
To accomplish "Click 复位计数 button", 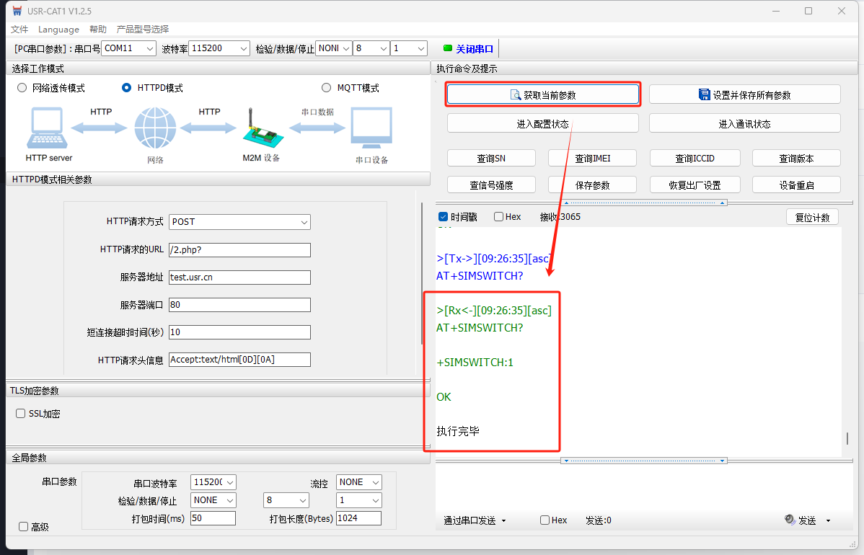I will [x=812, y=217].
